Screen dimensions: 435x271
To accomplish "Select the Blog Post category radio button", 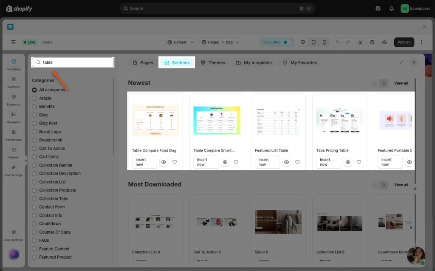I will [34, 123].
